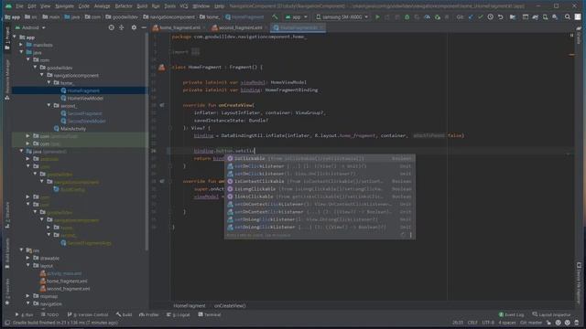Collapse the navigationcomponent package node
The image size is (586, 329).
pos(42,75)
